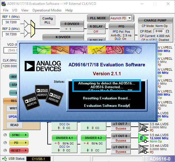Click the CP Current 4.800 mA text

[155, 36]
